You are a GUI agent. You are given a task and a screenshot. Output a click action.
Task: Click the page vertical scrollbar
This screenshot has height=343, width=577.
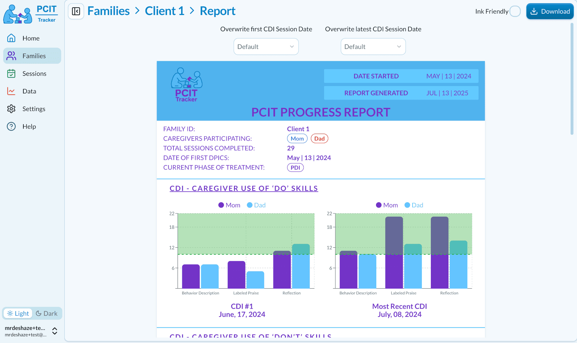(572, 80)
